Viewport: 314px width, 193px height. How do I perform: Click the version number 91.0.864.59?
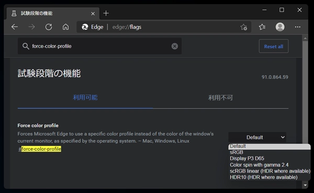click(x=275, y=77)
